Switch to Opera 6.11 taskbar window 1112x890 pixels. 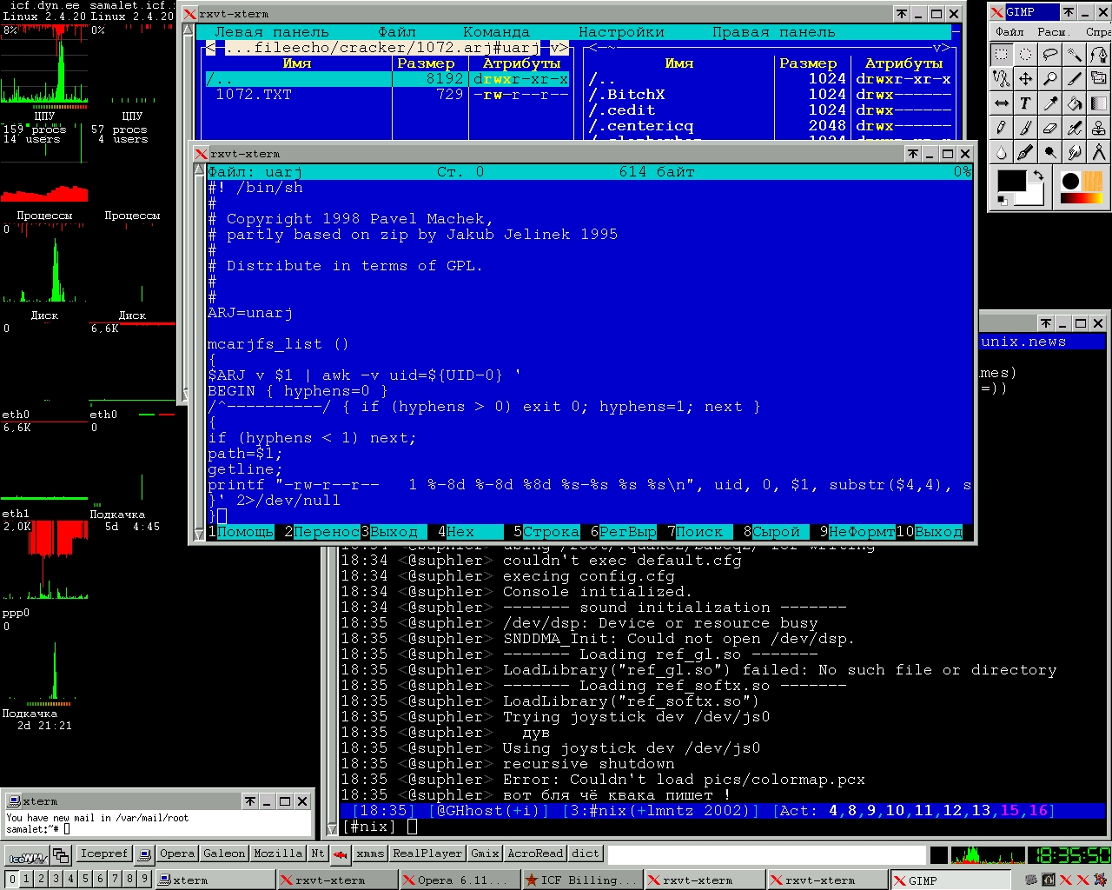460,880
